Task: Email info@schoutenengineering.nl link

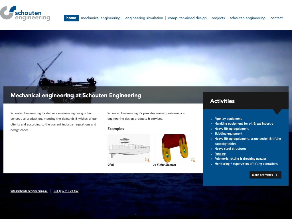Action: 29,191
